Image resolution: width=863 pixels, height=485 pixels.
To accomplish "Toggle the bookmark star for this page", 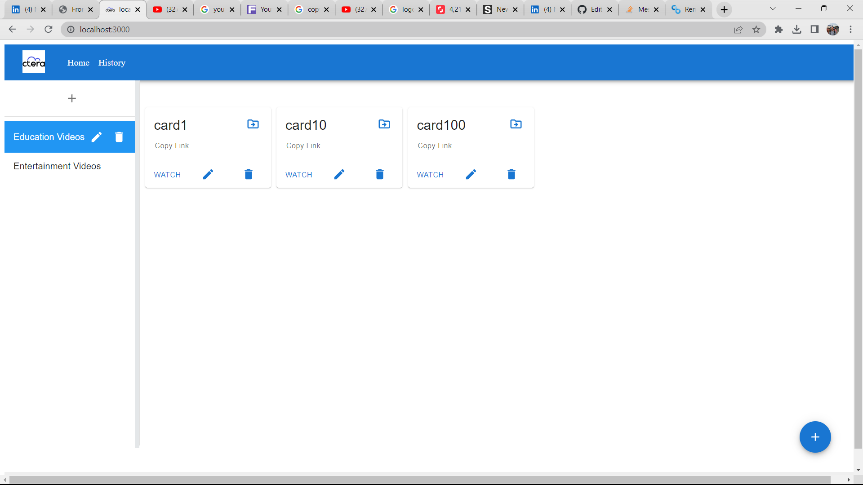I will click(x=756, y=29).
